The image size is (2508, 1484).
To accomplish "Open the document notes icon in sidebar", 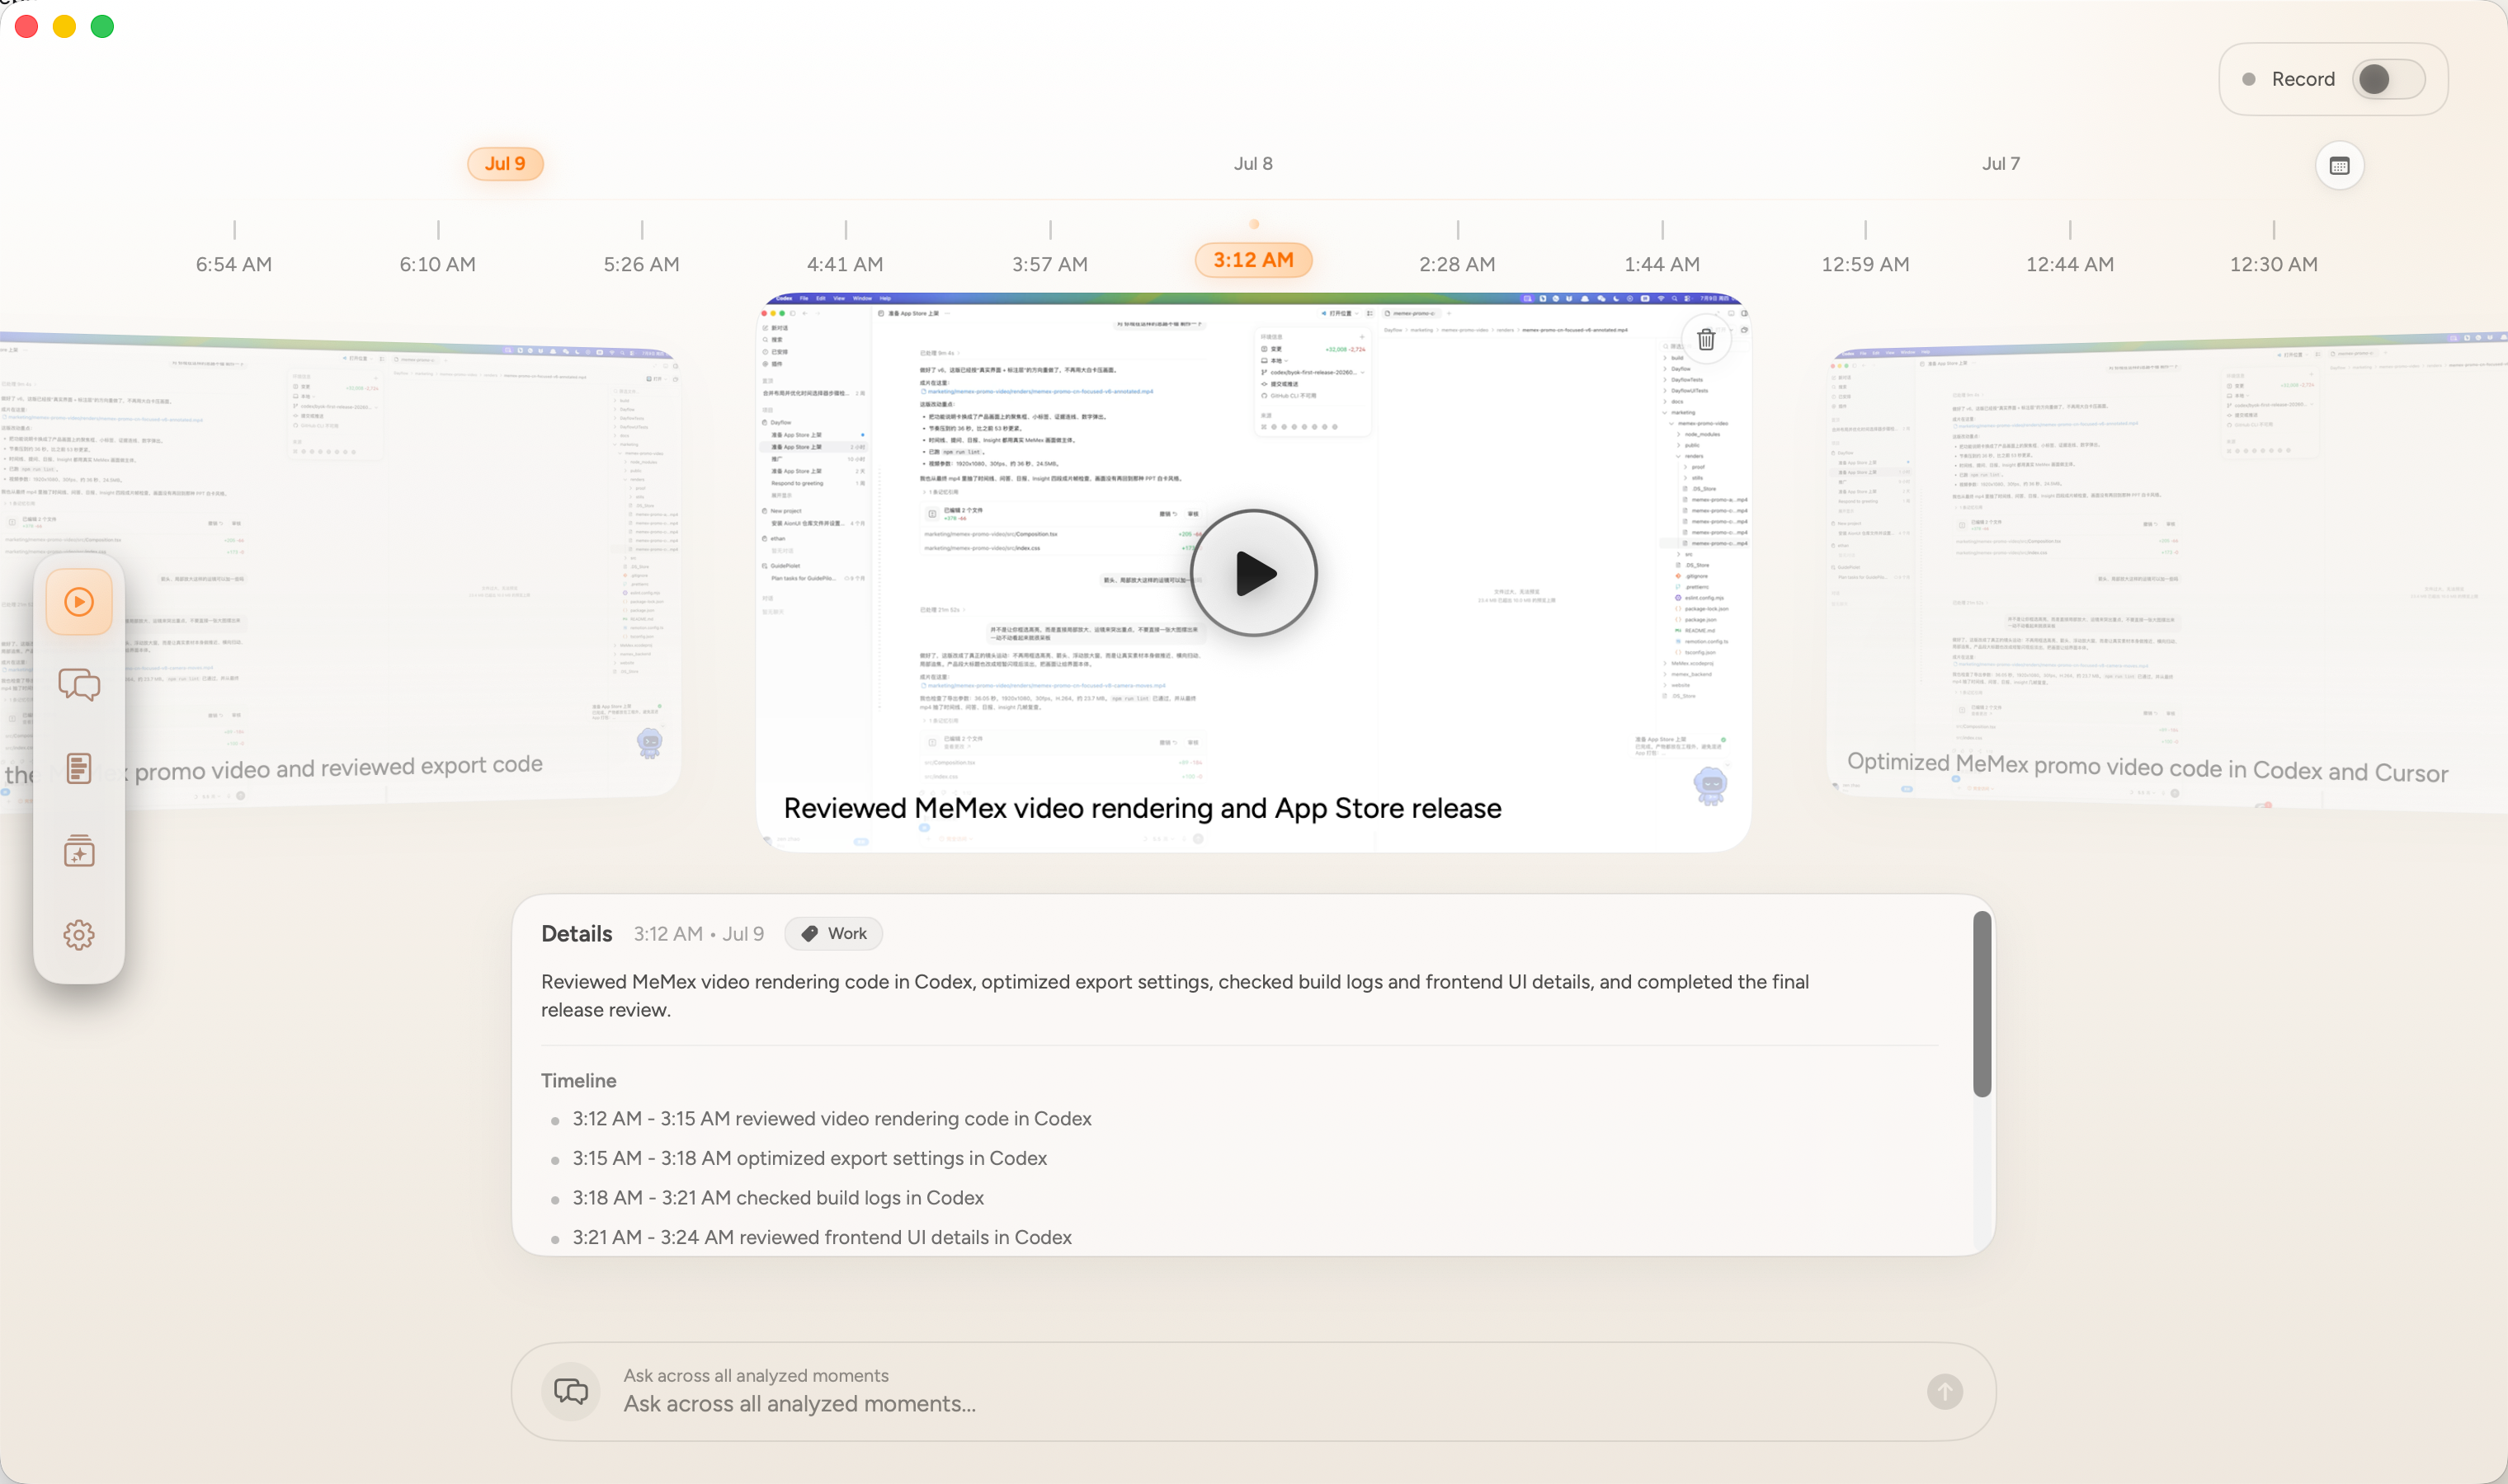I will [x=79, y=768].
